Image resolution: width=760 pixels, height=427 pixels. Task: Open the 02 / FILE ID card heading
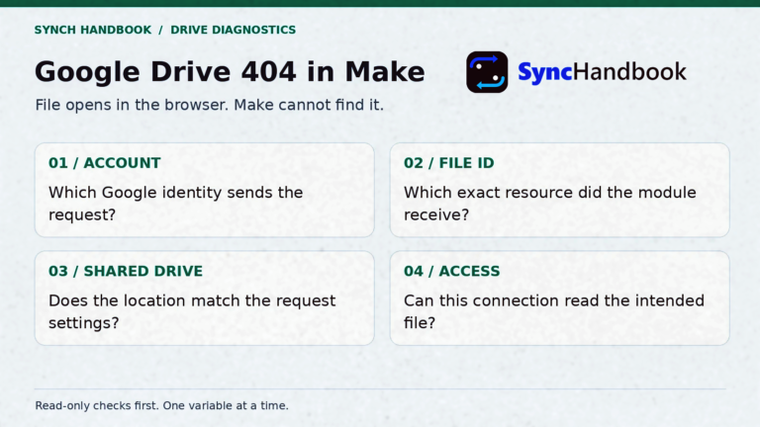(449, 163)
